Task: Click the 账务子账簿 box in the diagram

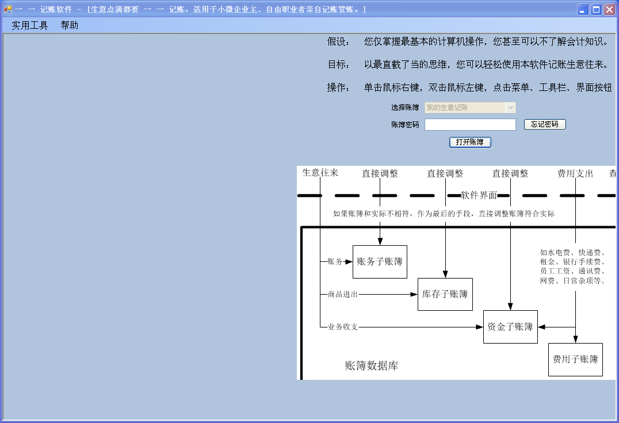Action: pyautogui.click(x=380, y=261)
